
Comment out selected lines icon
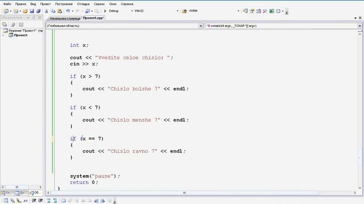click(x=48, y=201)
